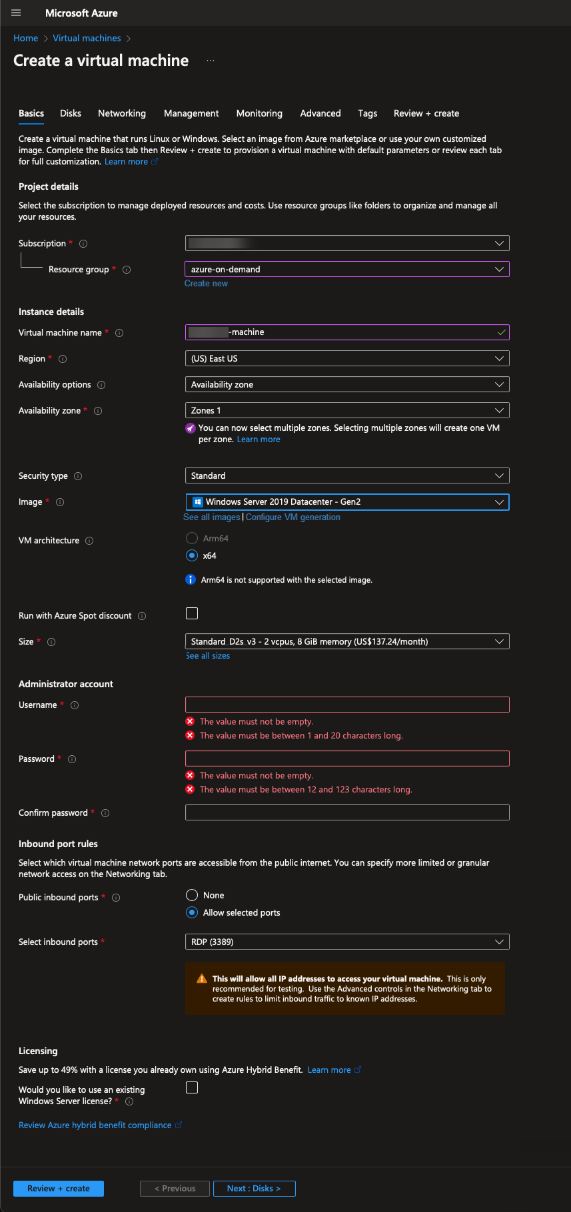The width and height of the screenshot is (571, 1212).
Task: Open the ellipsis menu beside page title
Action: click(211, 61)
